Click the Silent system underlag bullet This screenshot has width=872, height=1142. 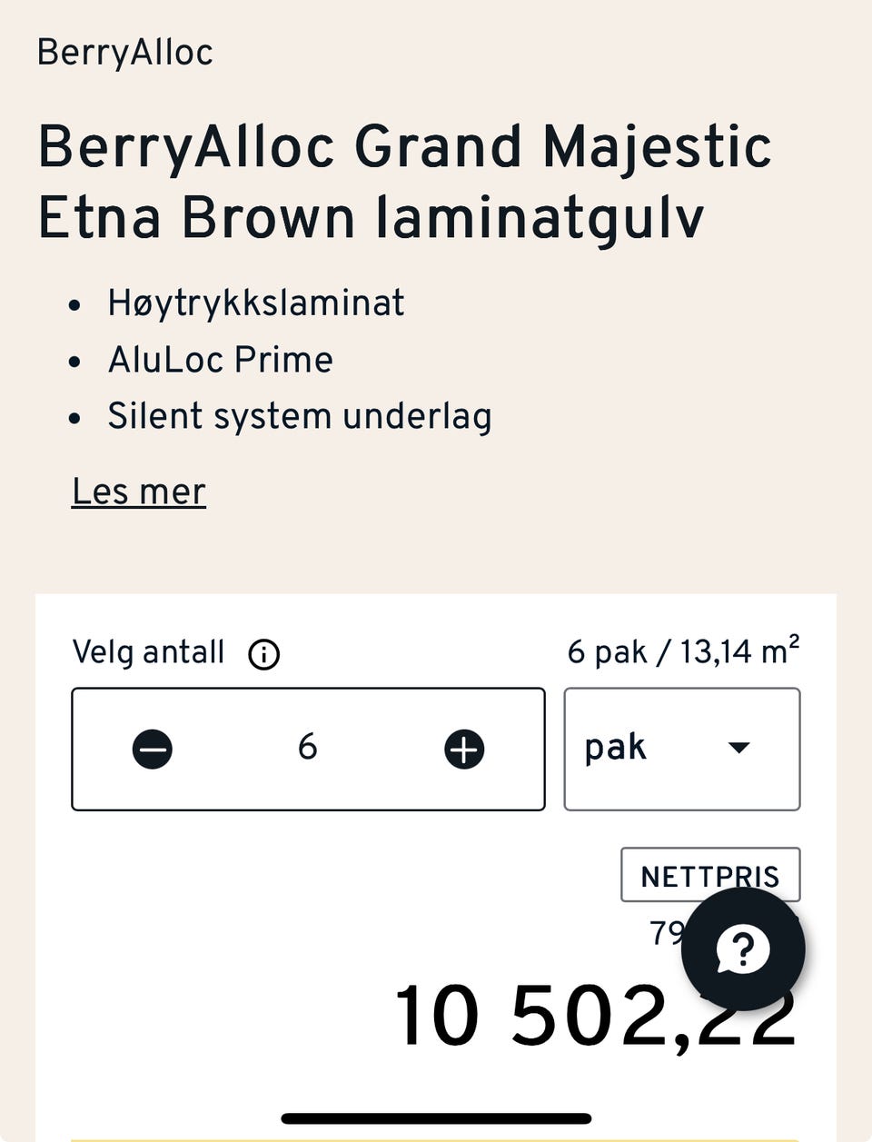299,416
